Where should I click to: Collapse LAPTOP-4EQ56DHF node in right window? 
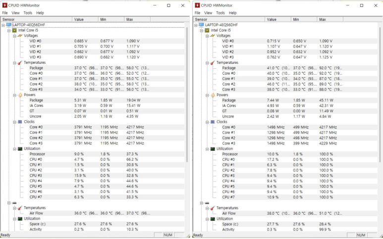pyautogui.click(x=196, y=25)
